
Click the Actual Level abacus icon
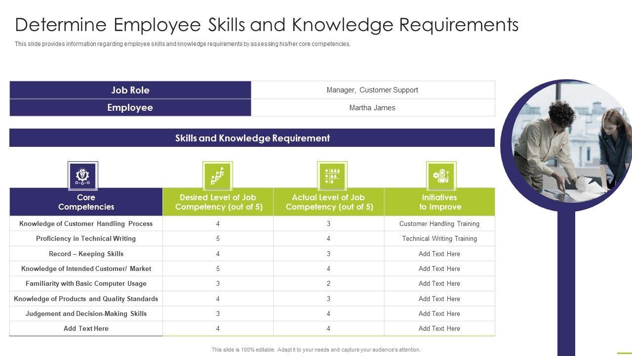point(332,176)
